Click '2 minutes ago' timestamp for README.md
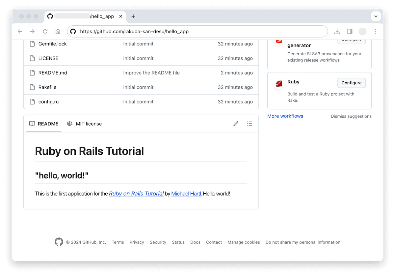Viewport: 395px width, 276px height. [x=237, y=73]
